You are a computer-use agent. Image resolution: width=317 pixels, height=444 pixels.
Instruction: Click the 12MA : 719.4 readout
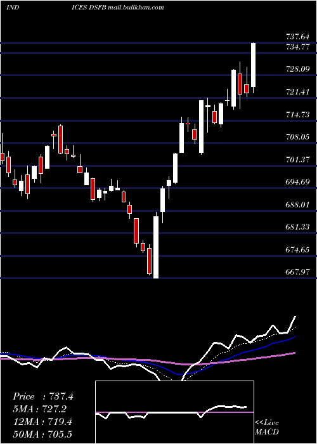pos(43,422)
